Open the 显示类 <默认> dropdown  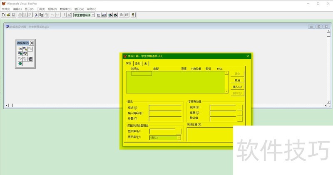(179, 138)
